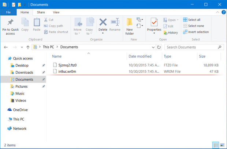Viewport: 227px width, 149px height.
Task: Click the Paste clipboard icon
Action: [x=37, y=22]
